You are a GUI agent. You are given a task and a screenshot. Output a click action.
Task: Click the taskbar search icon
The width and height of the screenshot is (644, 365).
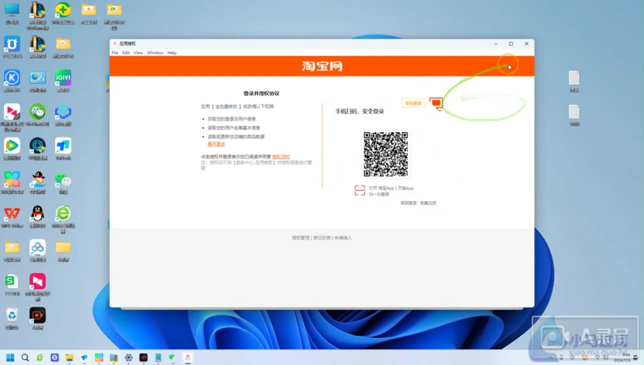(x=25, y=358)
